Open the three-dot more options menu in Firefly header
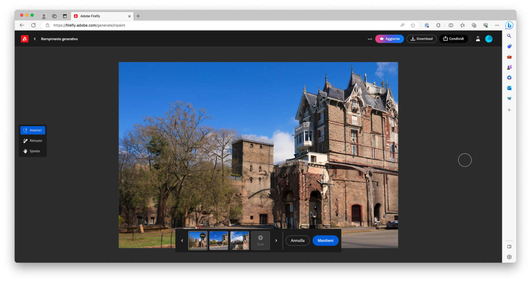 (x=370, y=39)
